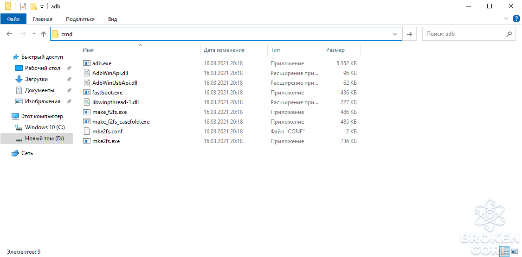Select the make_f2fs_casefold.exe file name
This screenshot has height=257, width=522.
click(x=121, y=121)
